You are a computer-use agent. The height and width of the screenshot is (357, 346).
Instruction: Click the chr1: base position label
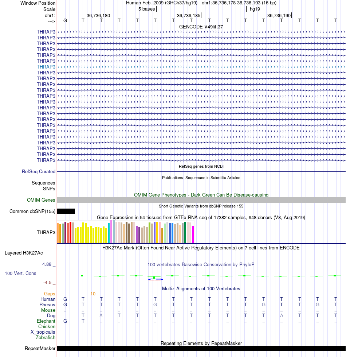pos(50,15)
